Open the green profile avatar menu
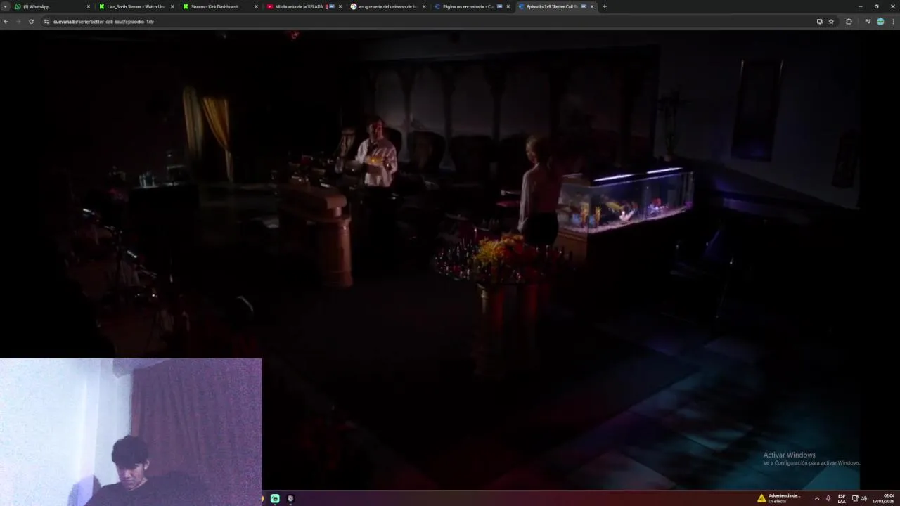 (880, 21)
